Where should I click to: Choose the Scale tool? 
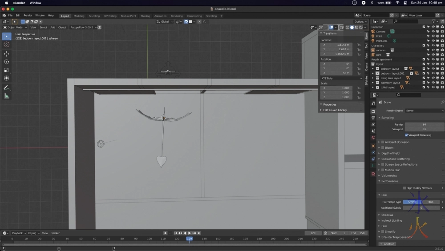[x=7, y=70]
